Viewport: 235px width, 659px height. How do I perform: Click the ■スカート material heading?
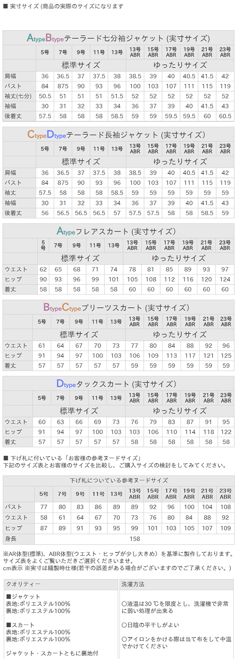click(x=20, y=625)
